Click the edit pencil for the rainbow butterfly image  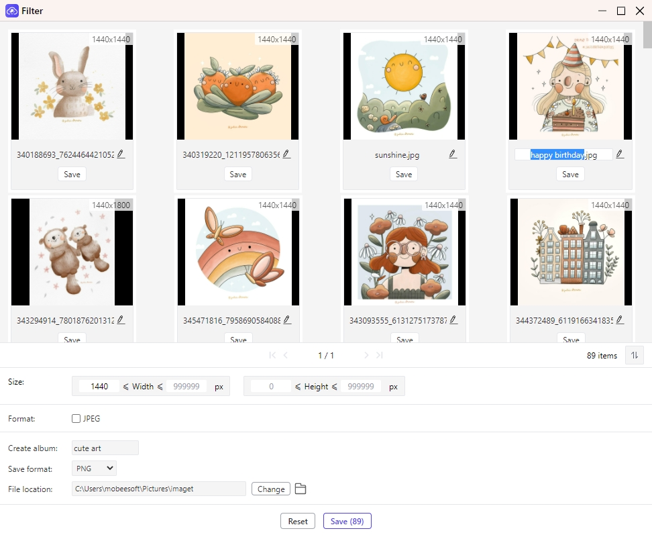coord(286,320)
